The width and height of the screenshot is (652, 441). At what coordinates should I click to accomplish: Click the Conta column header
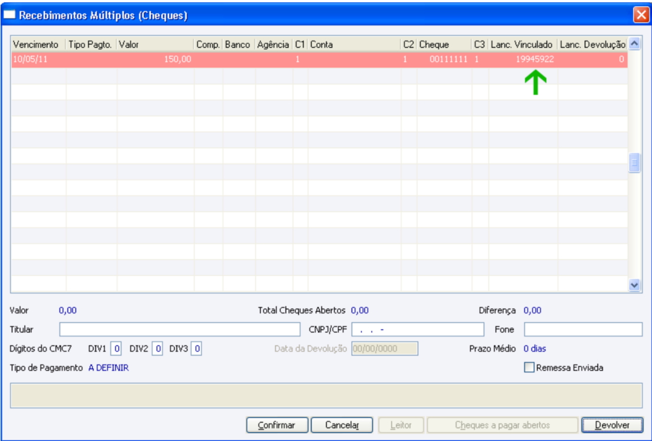[x=354, y=44]
